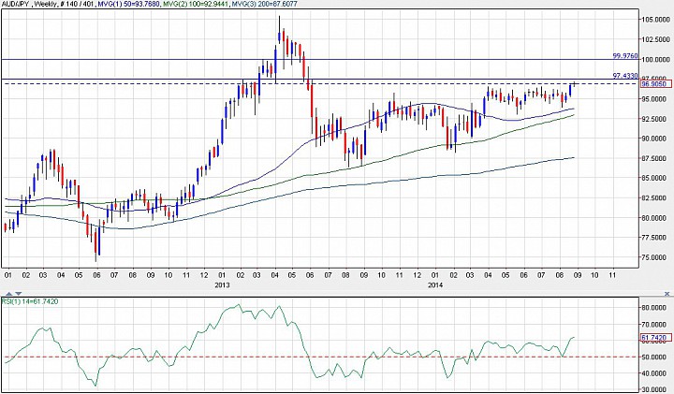Click the # 140 / 401 bar counter
Viewport: 674px width, 394px height.
76,4
